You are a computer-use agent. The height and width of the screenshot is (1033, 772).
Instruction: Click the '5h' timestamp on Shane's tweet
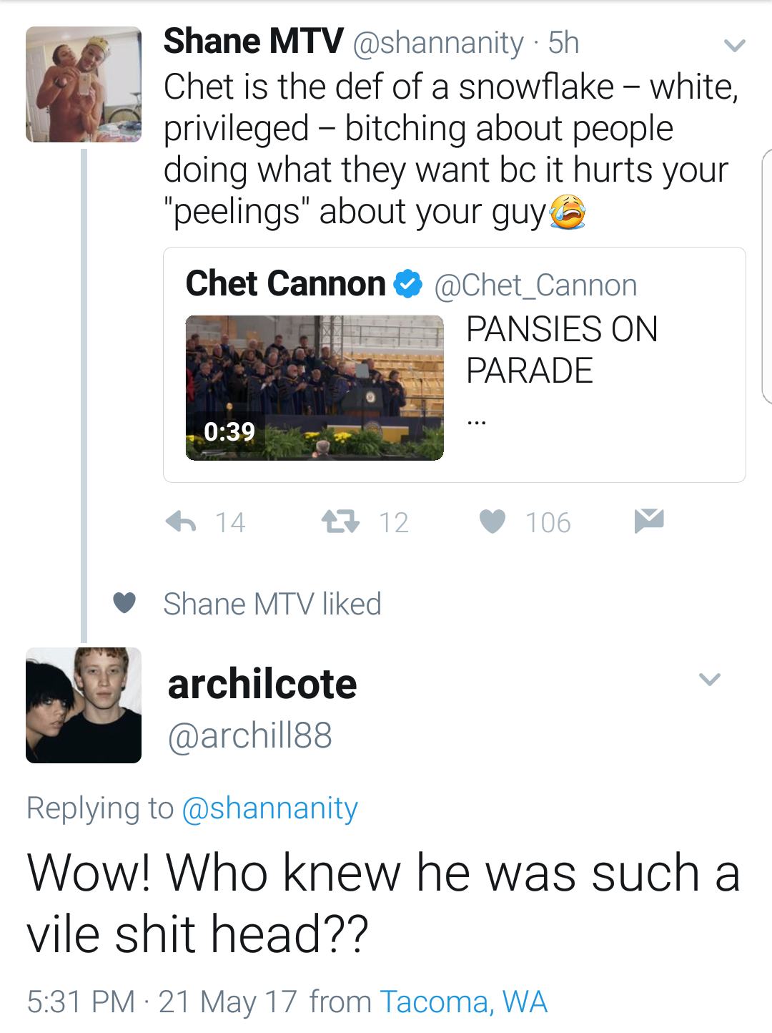pos(563,43)
